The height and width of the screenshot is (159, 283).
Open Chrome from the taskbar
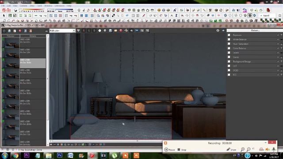click(15, 155)
